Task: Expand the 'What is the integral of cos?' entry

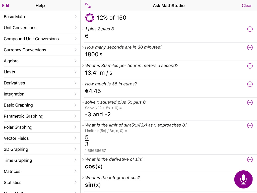Action: click(83, 178)
